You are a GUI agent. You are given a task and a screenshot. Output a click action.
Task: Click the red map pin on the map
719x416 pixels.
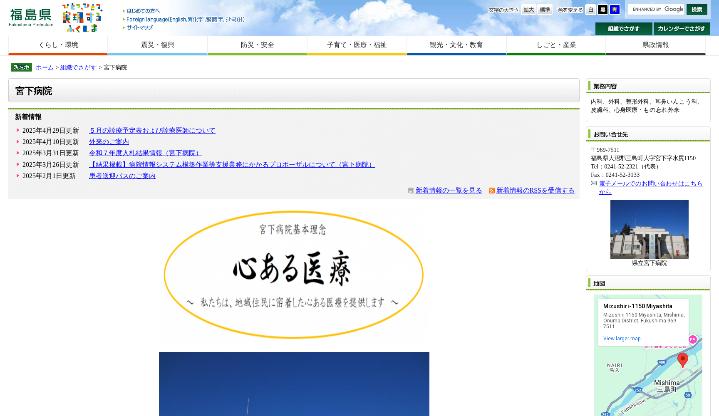(683, 359)
